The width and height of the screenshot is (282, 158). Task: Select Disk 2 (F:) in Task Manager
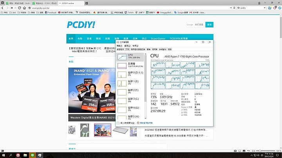pyautogui.click(x=130, y=92)
